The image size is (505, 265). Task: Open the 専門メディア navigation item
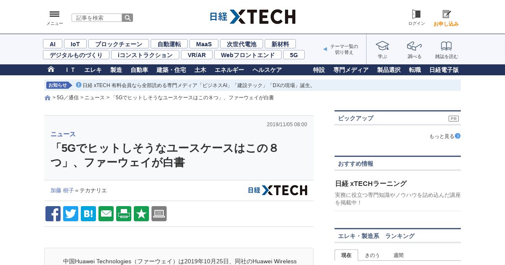pyautogui.click(x=351, y=70)
